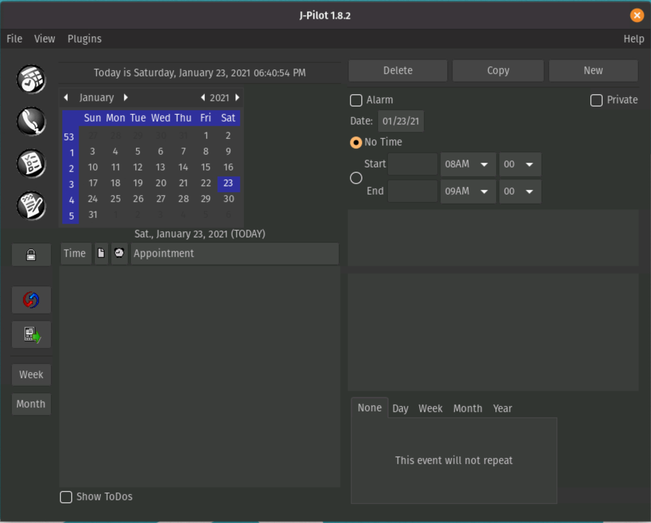Open the end time minutes dropdown
This screenshot has width=651, height=523.
click(520, 191)
